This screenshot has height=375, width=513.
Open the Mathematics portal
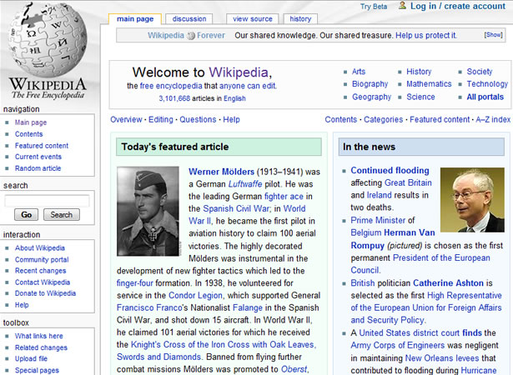point(429,84)
